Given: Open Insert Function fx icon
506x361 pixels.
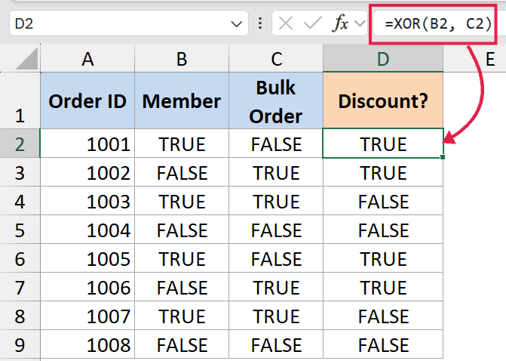Looking at the screenshot, I should point(340,23).
